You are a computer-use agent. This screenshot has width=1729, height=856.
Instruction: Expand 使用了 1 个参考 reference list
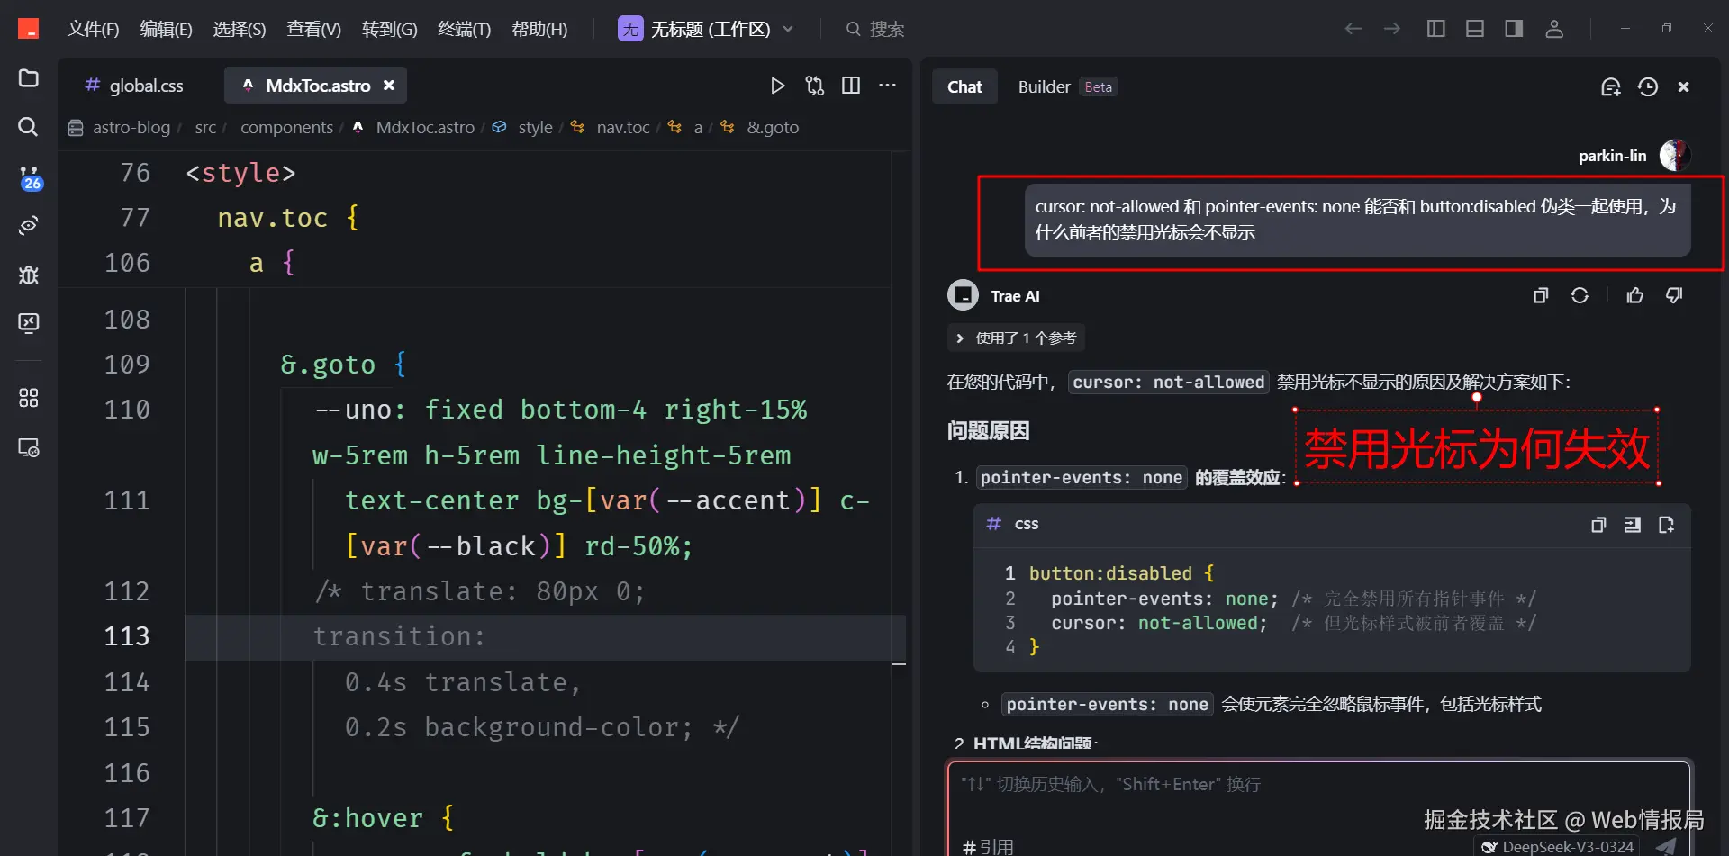click(1016, 338)
